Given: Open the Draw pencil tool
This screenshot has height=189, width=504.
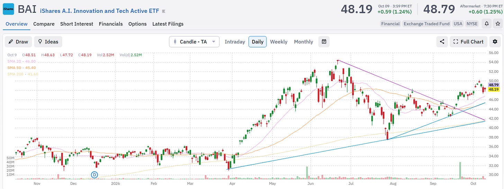Looking at the screenshot, I should pos(18,42).
